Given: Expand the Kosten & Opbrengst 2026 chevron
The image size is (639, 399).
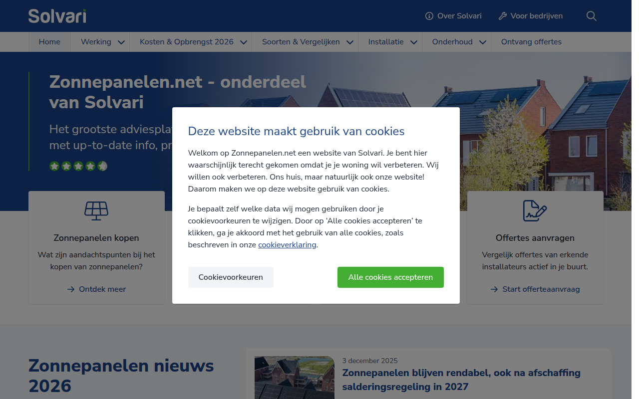Looking at the screenshot, I should [x=244, y=42].
